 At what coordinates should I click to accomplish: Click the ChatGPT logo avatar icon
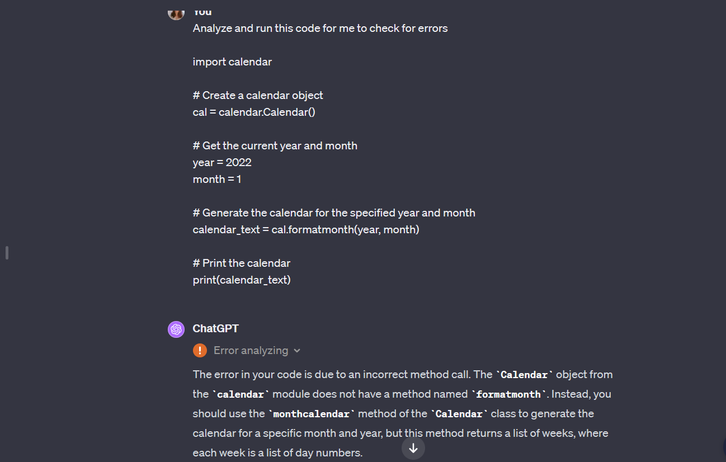click(x=176, y=329)
